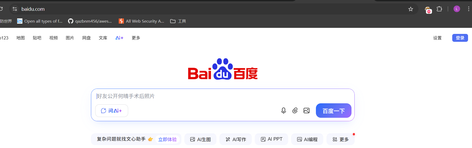Click the image search icon
The height and width of the screenshot is (148, 472).
(306, 111)
